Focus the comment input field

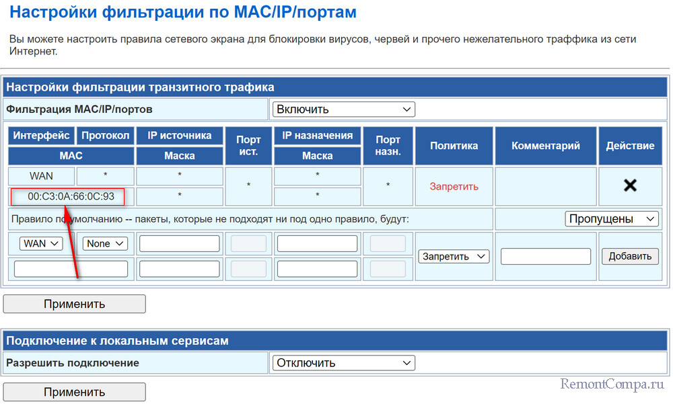[x=546, y=256]
